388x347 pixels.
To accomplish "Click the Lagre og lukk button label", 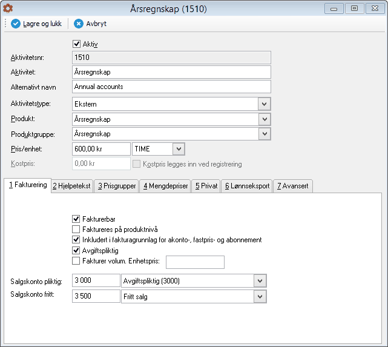I will [x=42, y=24].
